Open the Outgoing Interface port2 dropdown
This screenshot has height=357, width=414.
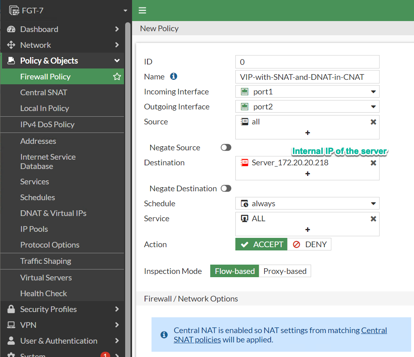307,107
